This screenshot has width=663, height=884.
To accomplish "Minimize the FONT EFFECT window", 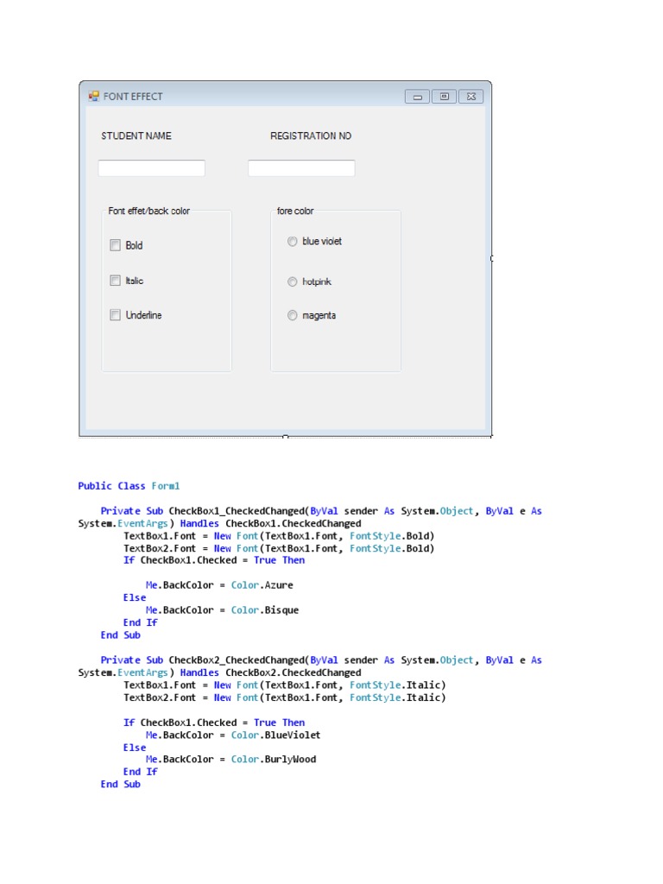I will pyautogui.click(x=417, y=97).
